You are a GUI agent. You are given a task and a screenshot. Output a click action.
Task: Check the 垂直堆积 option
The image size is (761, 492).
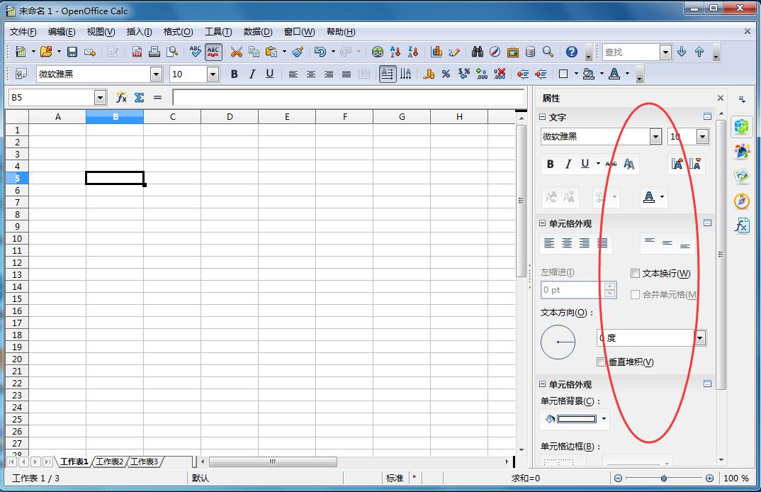pos(601,362)
